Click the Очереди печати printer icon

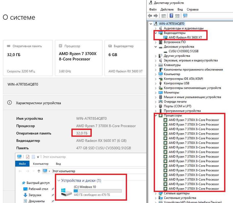tap(160, 101)
